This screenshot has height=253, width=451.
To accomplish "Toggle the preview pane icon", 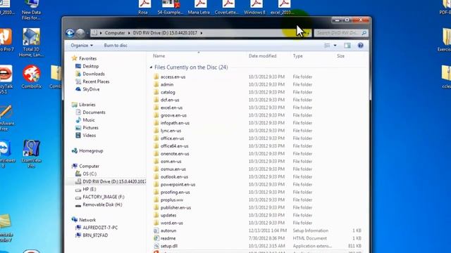I will (347, 45).
